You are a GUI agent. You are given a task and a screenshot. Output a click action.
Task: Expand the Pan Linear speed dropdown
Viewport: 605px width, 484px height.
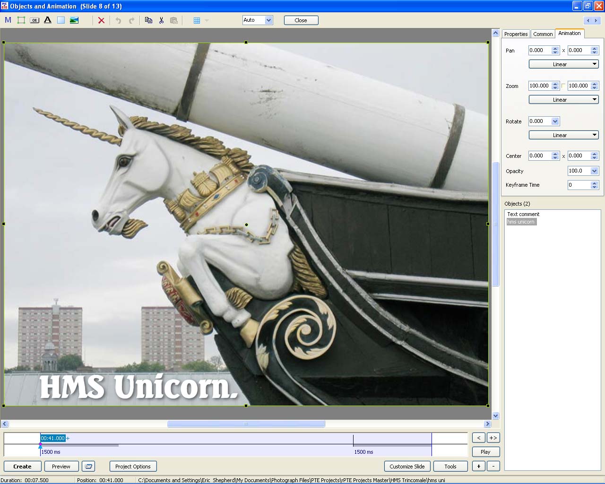(x=563, y=64)
